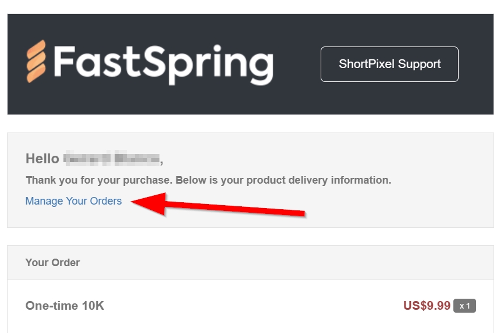This screenshot has height=333, width=504.
Task: Click the x 1 quantity badge
Action: click(464, 306)
